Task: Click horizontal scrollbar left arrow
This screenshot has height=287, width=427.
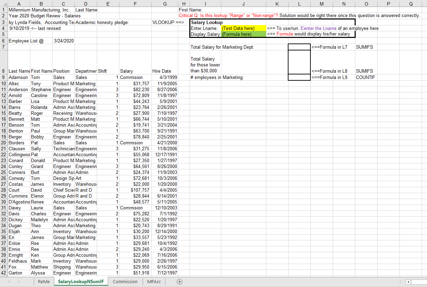Action: coord(409,282)
